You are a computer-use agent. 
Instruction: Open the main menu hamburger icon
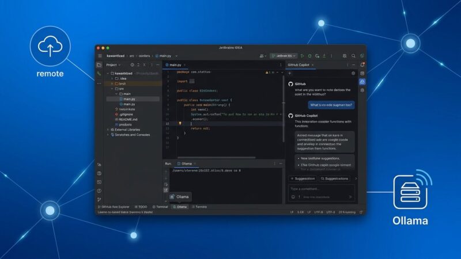pos(100,56)
